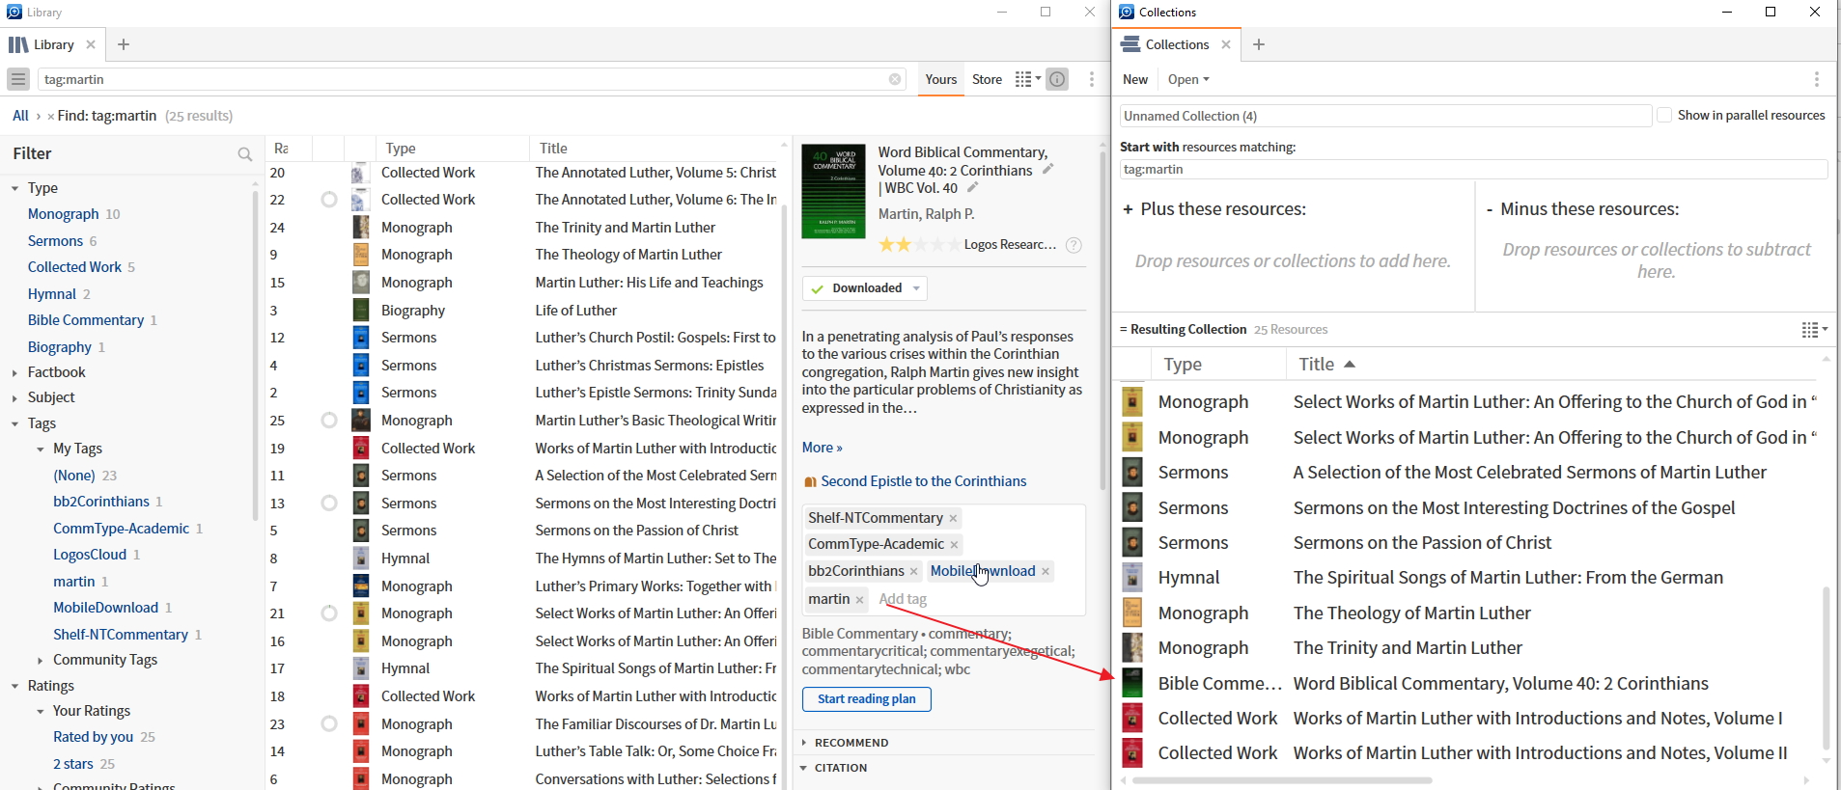
Task: Click Life of Luther cover icon
Action: point(361,310)
